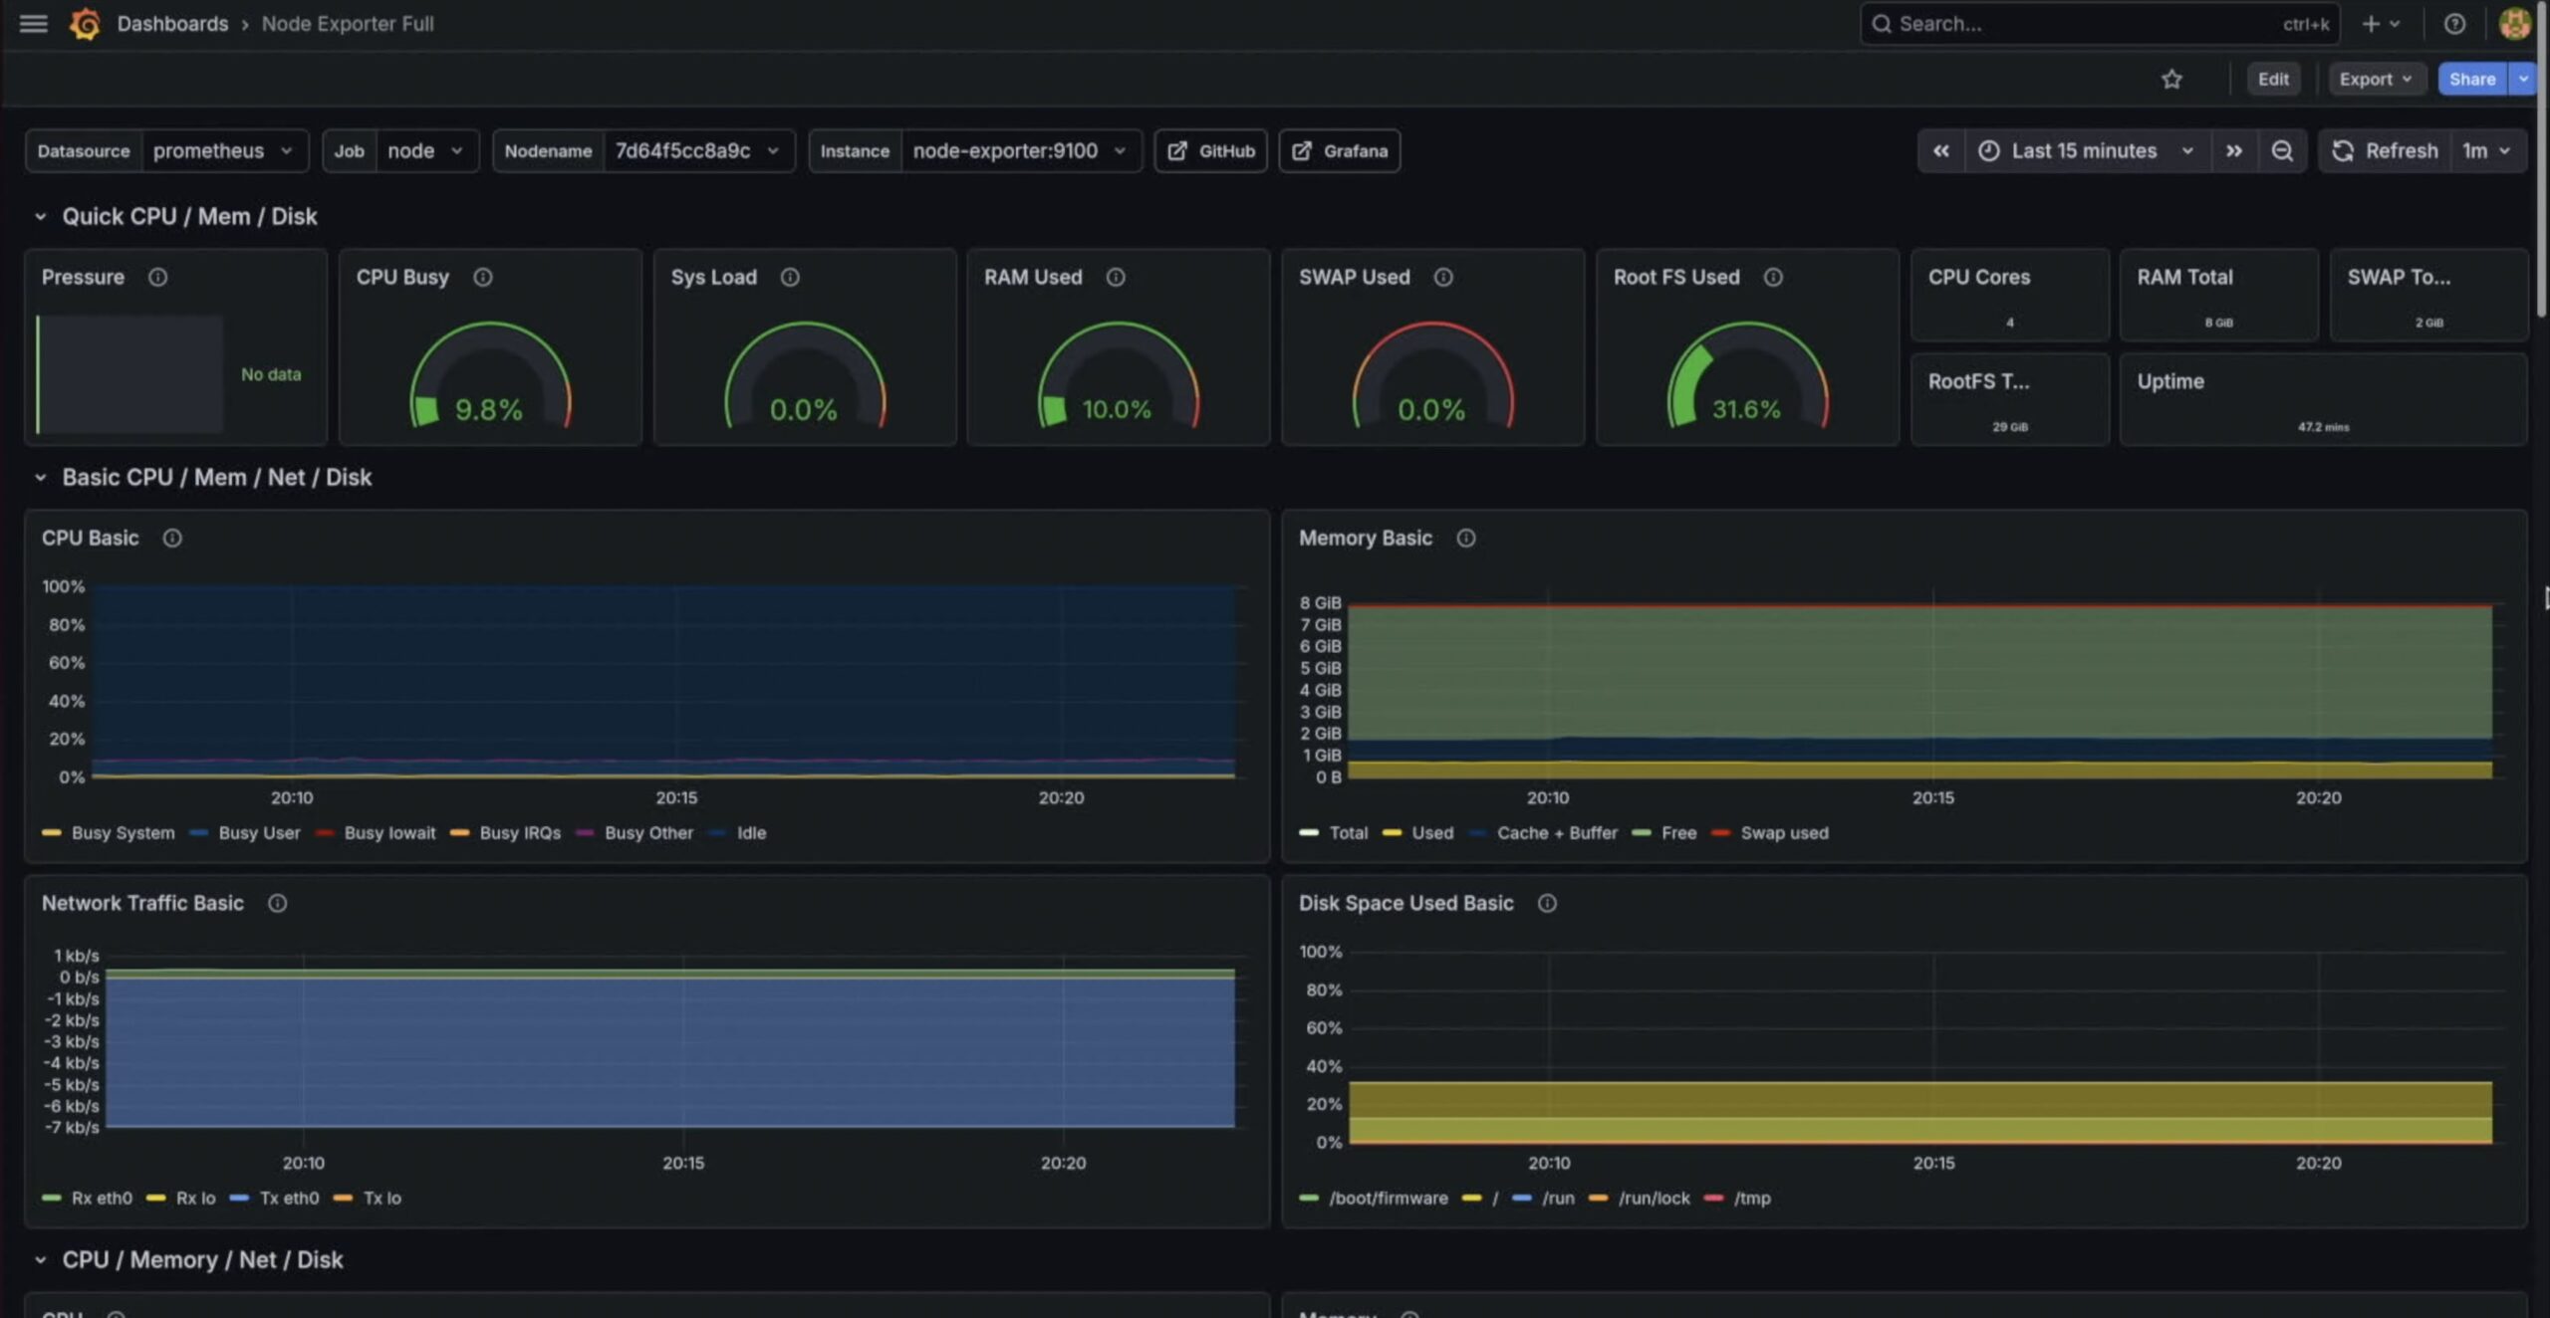Go to Dashboards breadcrumb

click(172, 23)
